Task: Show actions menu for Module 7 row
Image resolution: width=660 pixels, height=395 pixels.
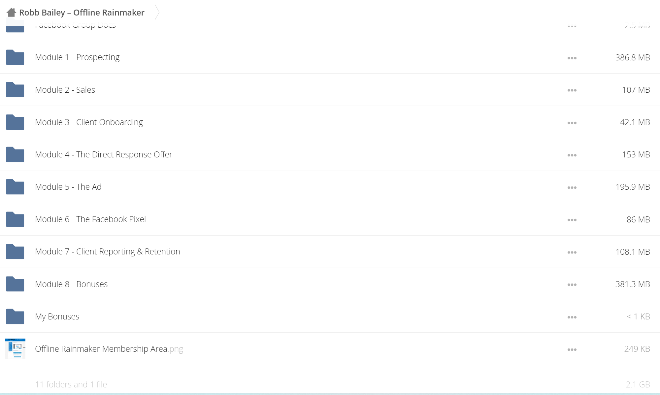Action: (572, 252)
